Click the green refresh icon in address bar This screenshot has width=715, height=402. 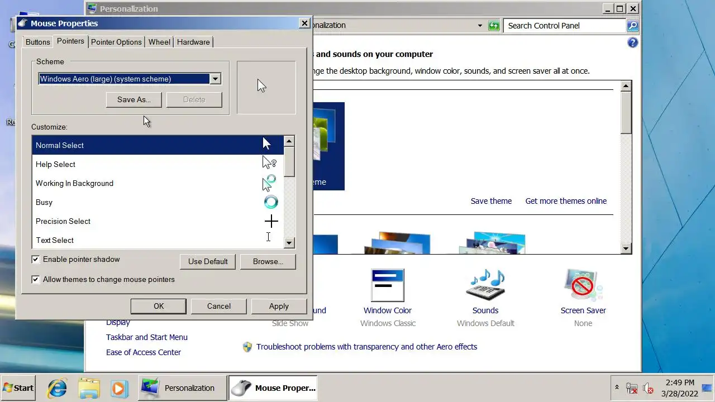pyautogui.click(x=494, y=26)
